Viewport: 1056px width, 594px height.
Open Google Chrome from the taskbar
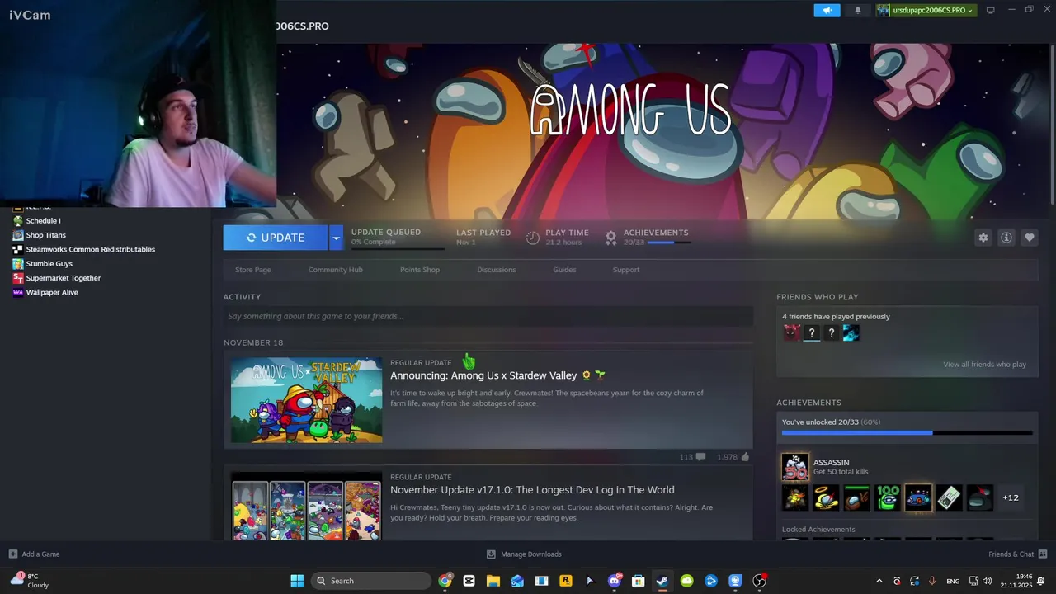[x=445, y=581]
